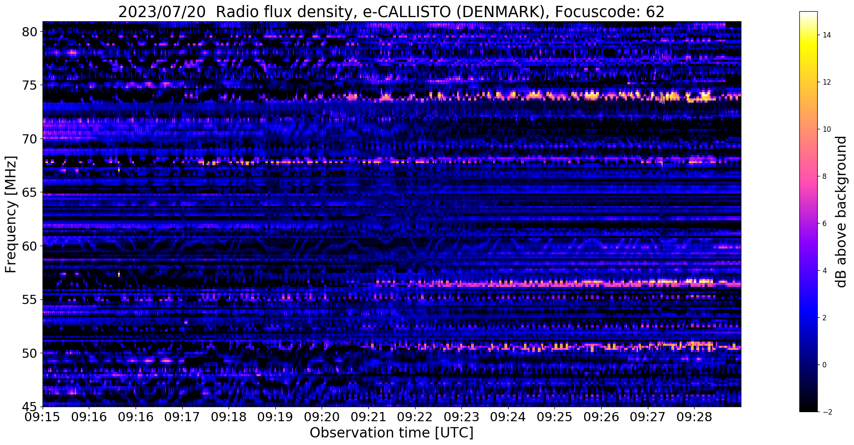Image resolution: width=854 pixels, height=445 pixels.
Task: Click the 09:20 time tick label
Action: click(x=322, y=417)
